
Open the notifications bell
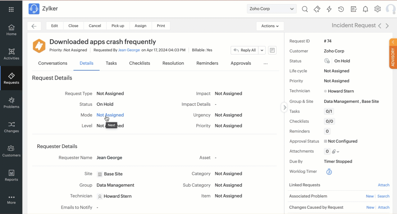[x=365, y=9]
